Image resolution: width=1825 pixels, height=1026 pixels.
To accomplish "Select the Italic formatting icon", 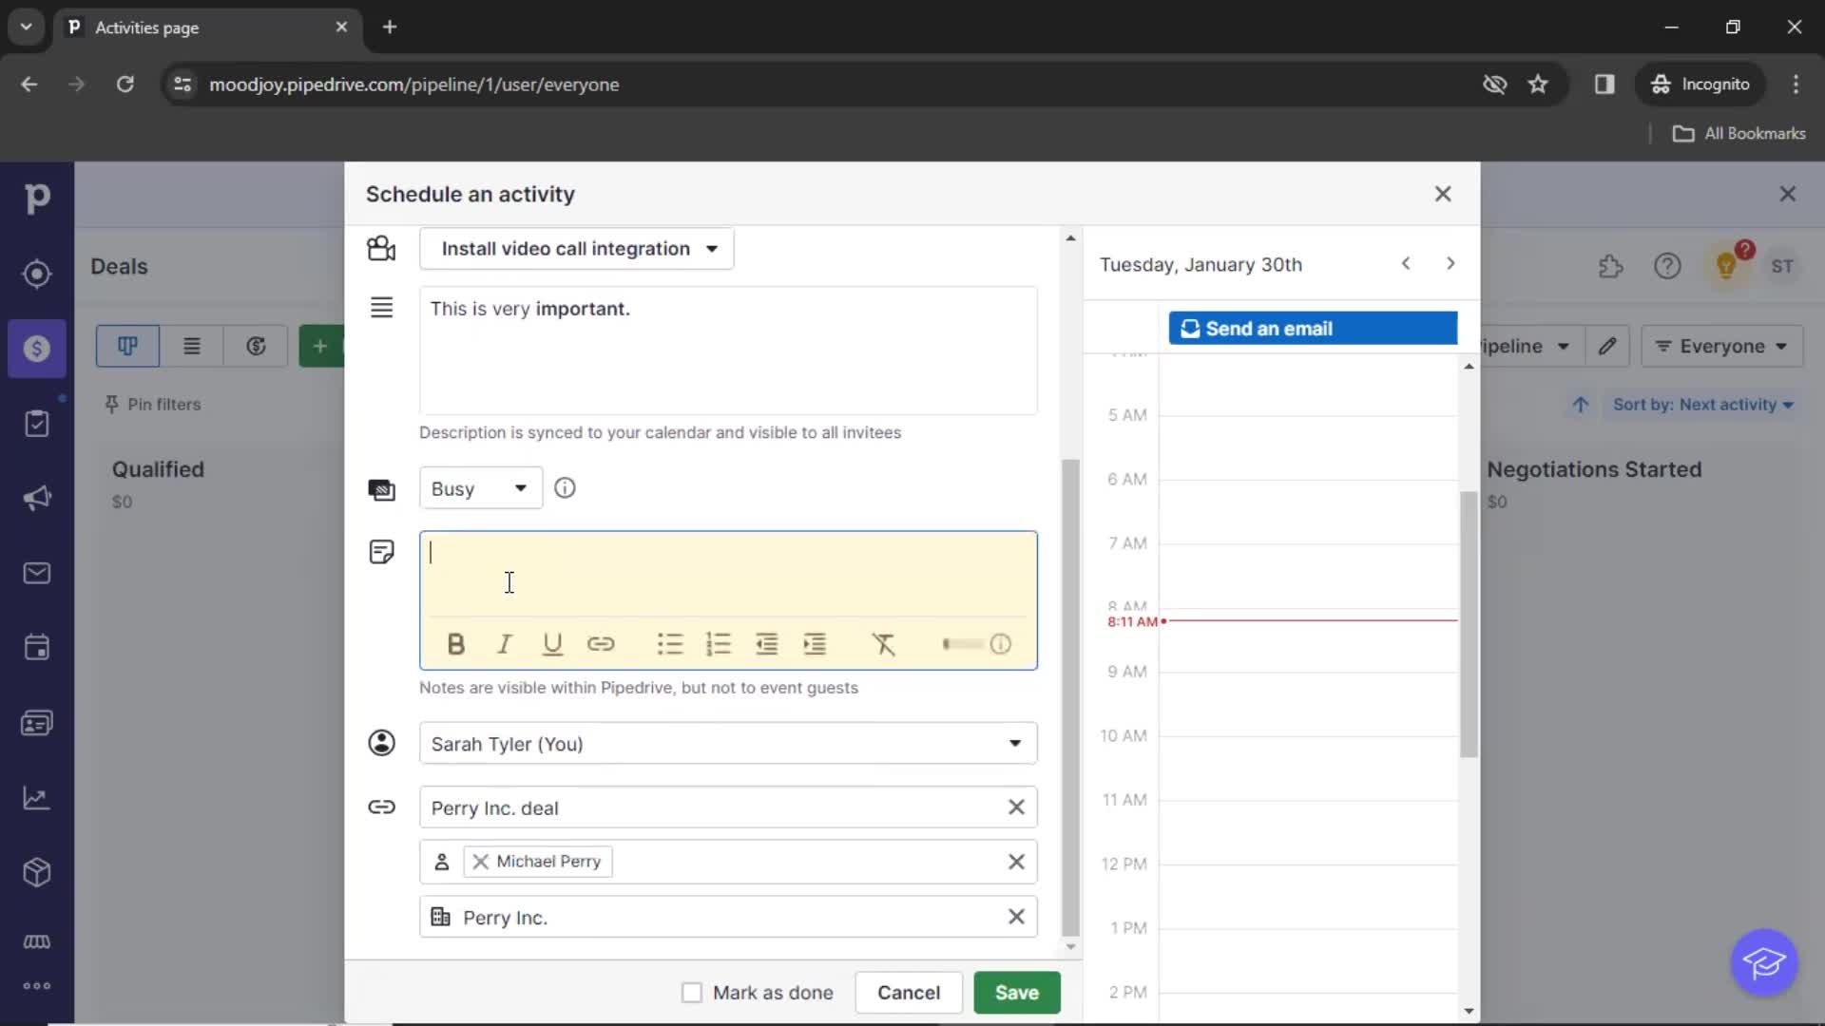I will (504, 644).
